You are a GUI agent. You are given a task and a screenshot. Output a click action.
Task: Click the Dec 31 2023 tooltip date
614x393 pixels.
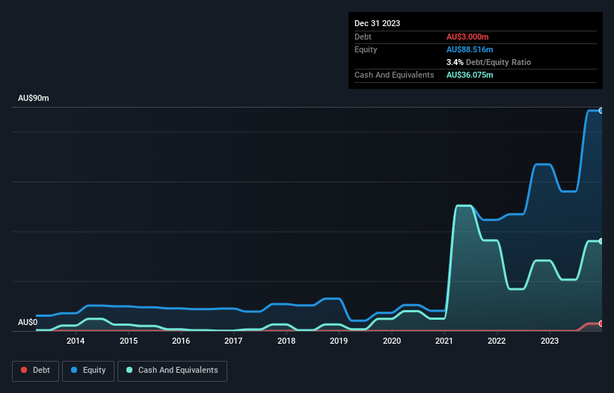377,23
